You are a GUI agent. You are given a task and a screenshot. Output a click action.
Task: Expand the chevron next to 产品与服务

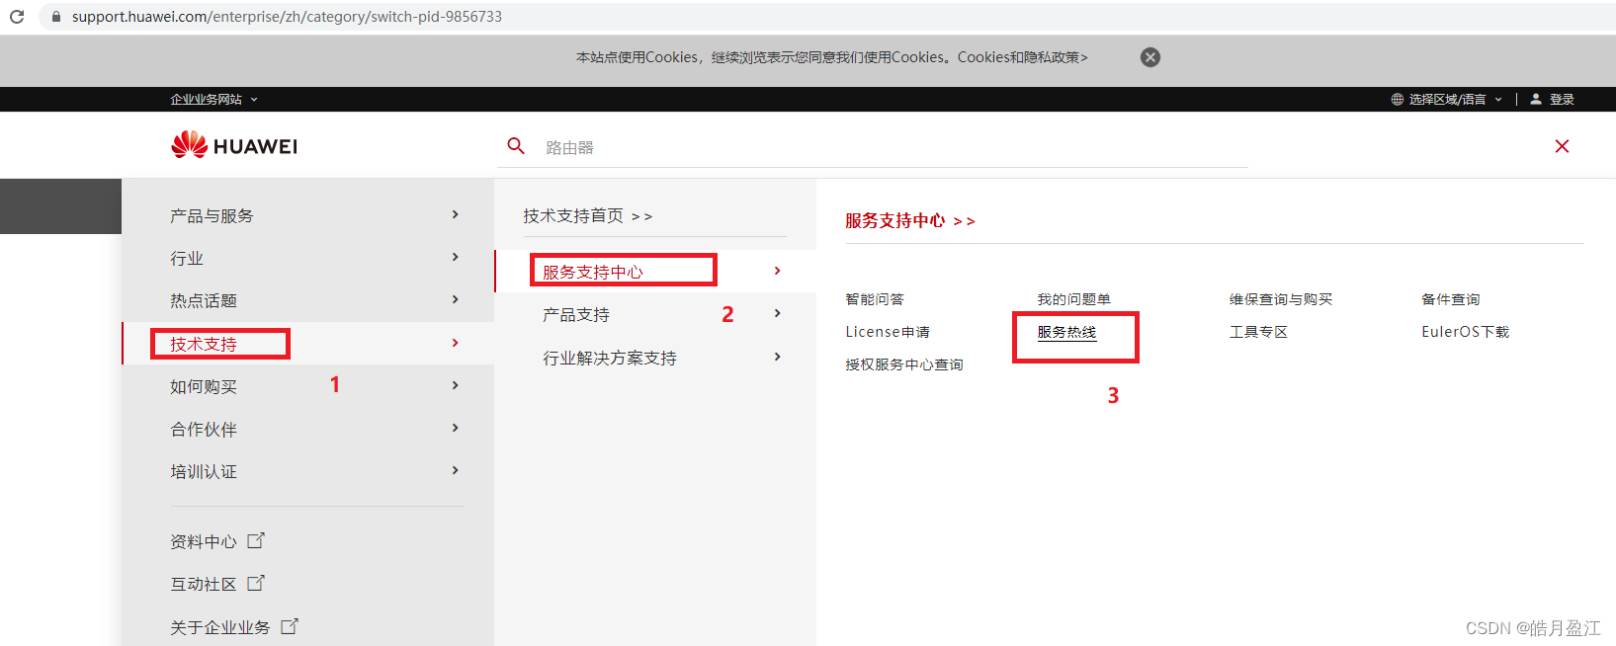(x=455, y=214)
